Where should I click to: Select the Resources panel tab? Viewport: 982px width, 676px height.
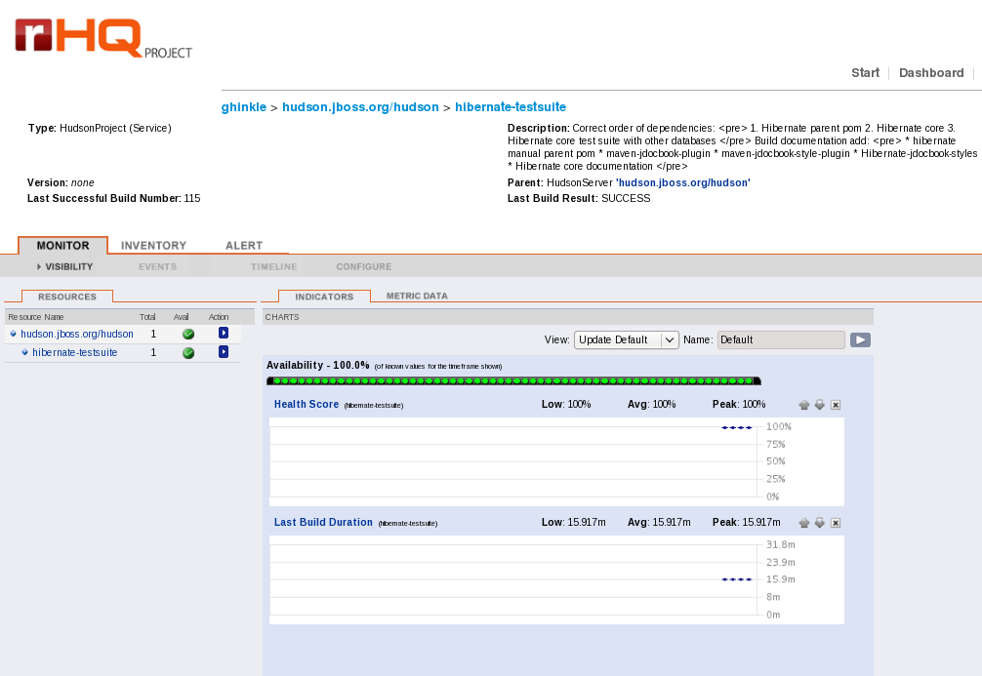67,297
